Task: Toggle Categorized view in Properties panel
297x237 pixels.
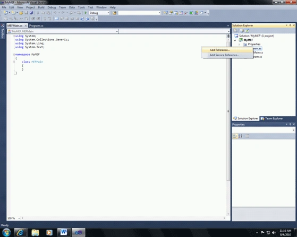Action: point(235,136)
